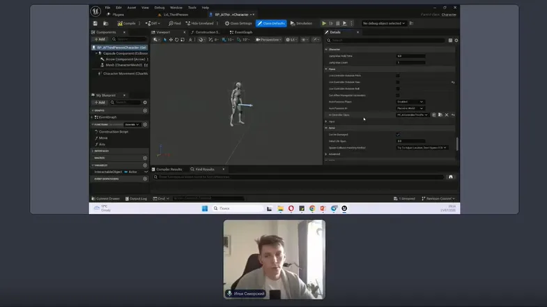Open Class Settings
547x307 pixels.
tap(239, 23)
